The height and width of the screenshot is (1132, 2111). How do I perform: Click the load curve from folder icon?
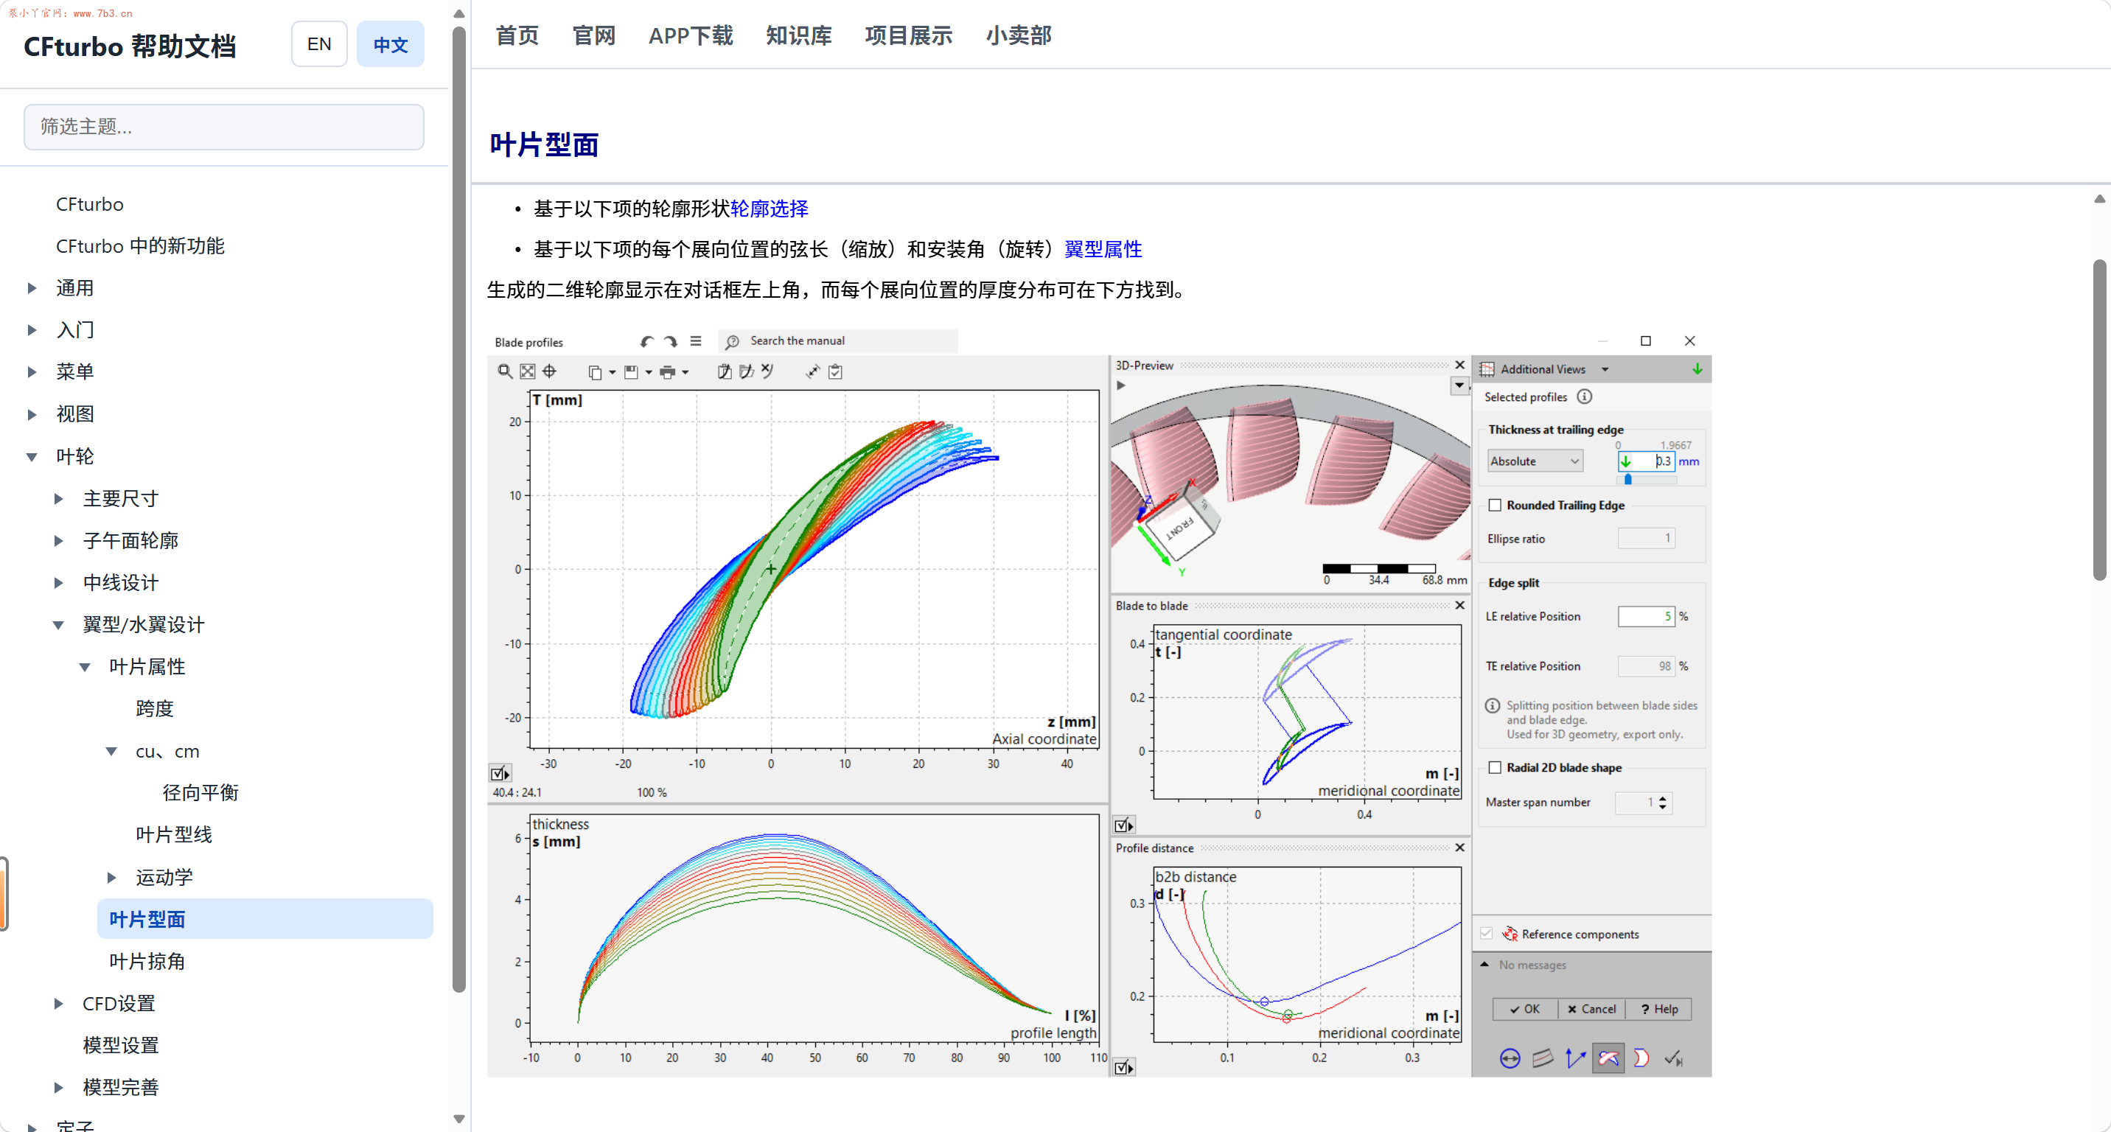pos(746,372)
